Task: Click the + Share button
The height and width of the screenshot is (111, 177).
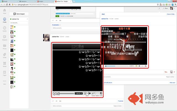Action: tap(165, 8)
